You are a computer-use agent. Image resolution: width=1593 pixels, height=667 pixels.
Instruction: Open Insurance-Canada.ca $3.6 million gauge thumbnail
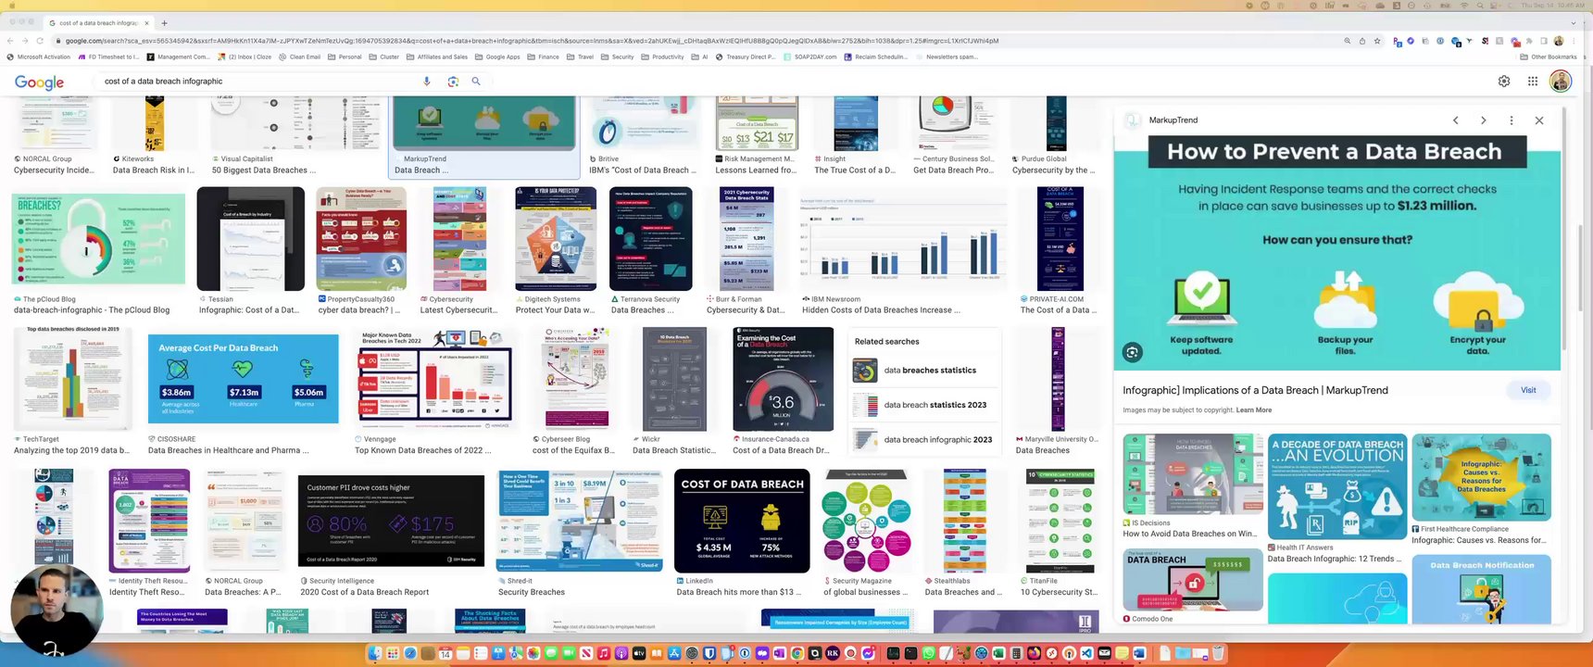point(783,380)
